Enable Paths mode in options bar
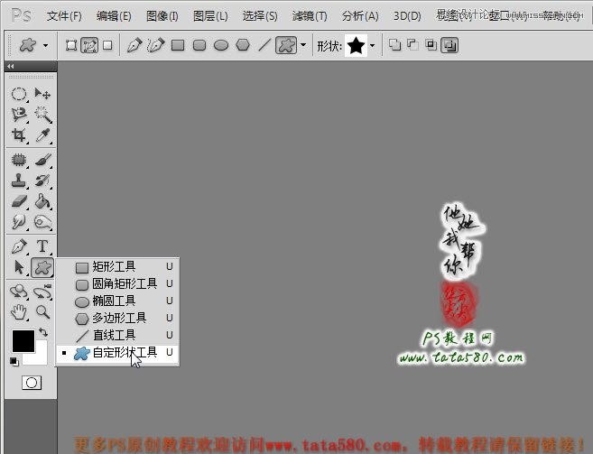This screenshot has height=454, width=593. tap(89, 45)
